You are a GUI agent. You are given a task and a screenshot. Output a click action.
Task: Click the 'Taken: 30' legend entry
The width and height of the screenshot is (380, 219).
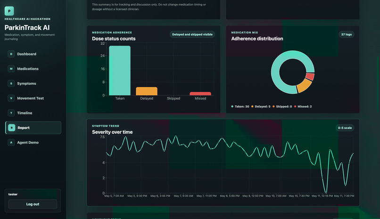click(240, 106)
